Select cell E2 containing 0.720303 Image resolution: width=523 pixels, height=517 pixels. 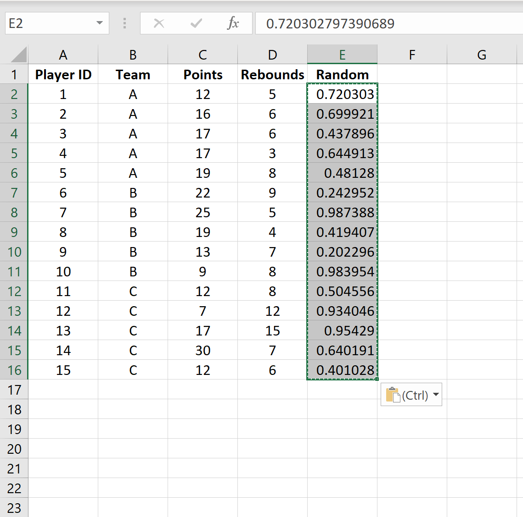[x=342, y=94]
